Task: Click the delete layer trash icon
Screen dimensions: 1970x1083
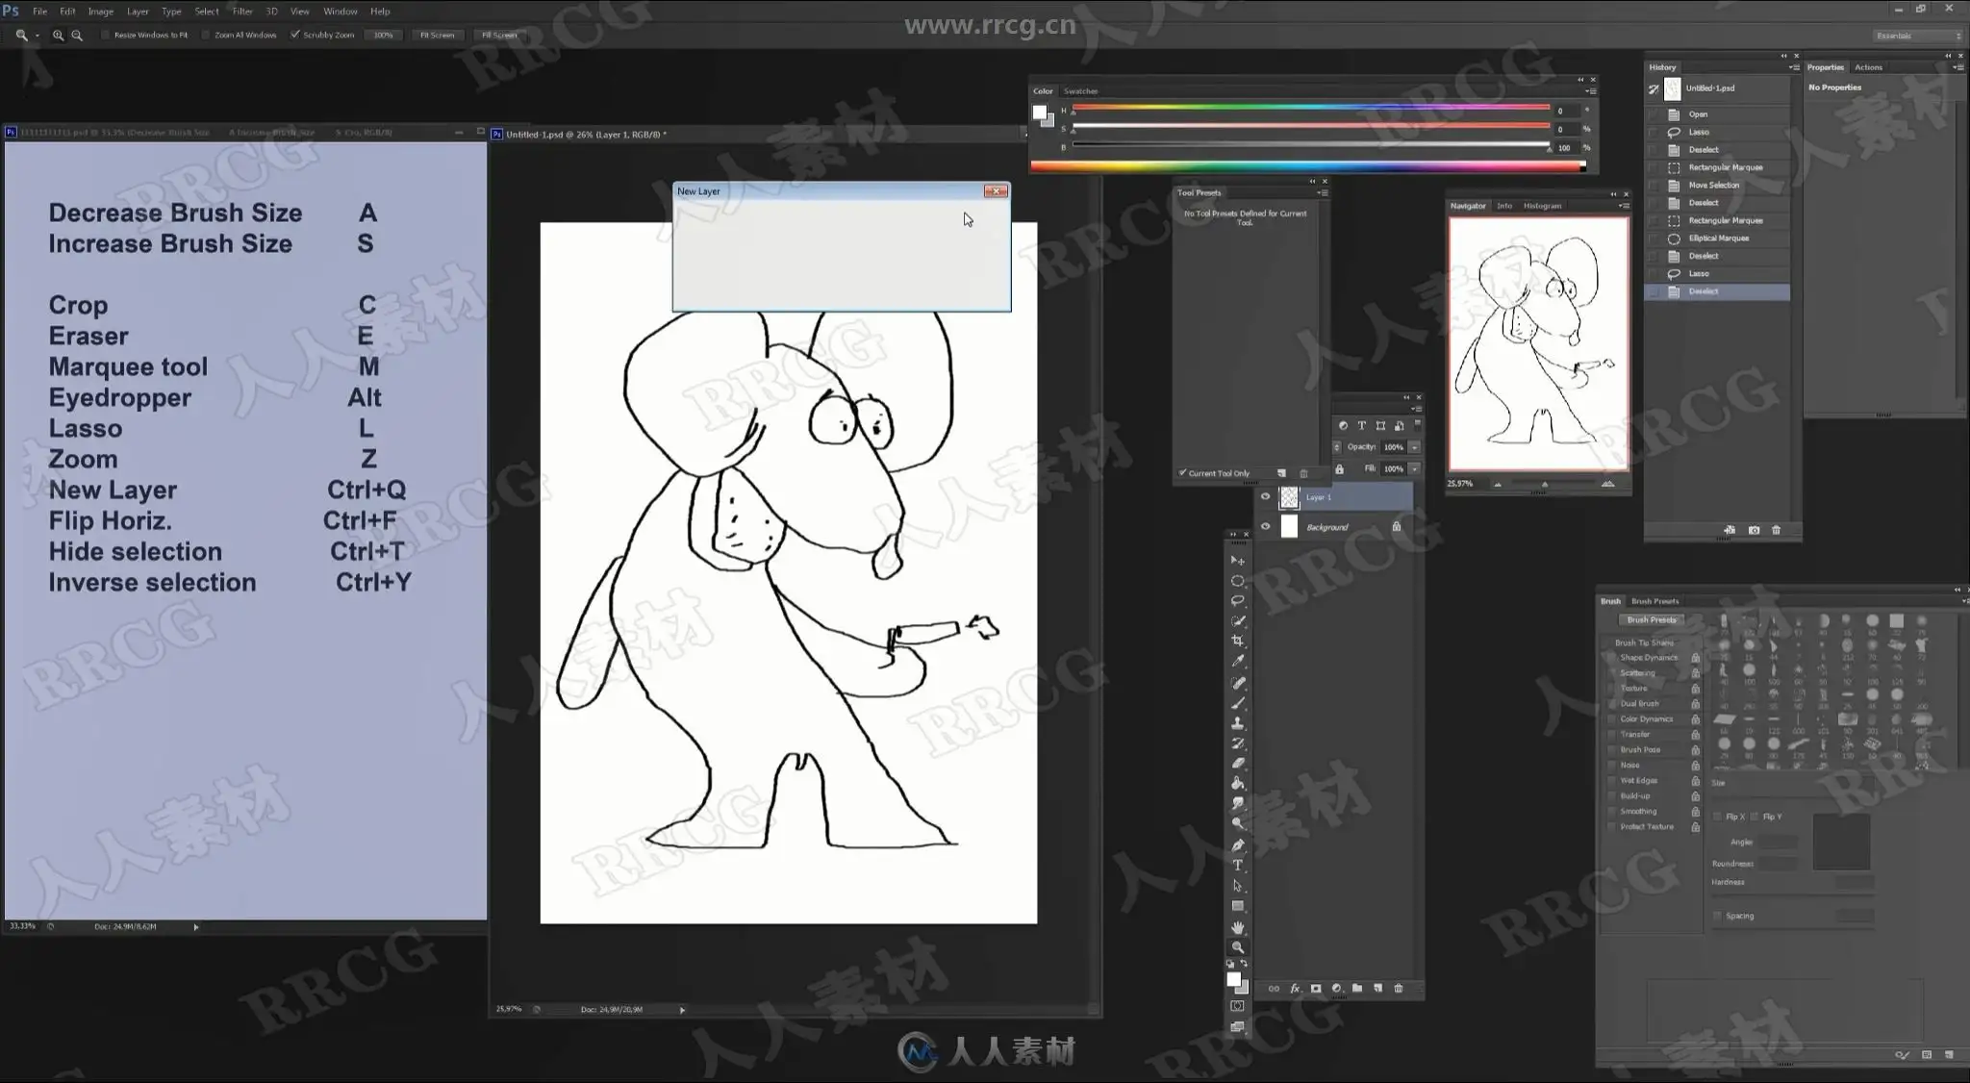Action: pyautogui.click(x=1399, y=988)
